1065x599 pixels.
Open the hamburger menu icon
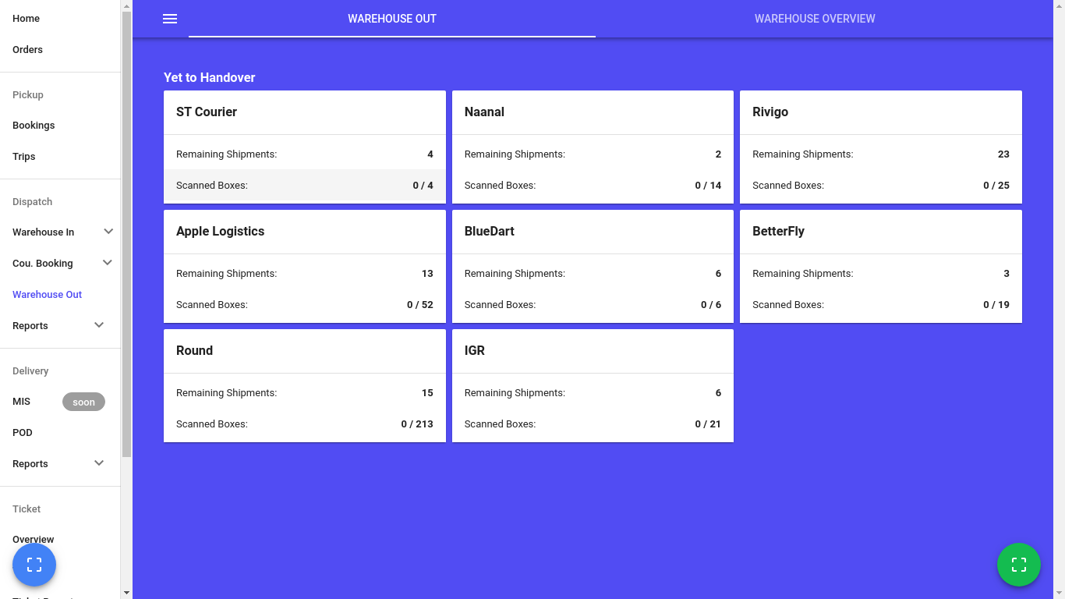click(170, 19)
